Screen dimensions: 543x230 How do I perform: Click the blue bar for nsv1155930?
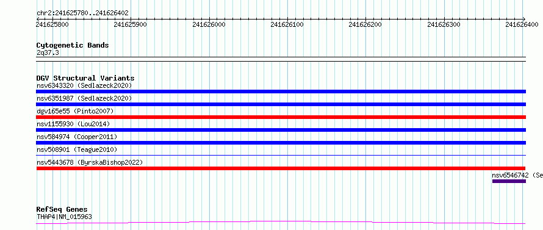(281, 130)
